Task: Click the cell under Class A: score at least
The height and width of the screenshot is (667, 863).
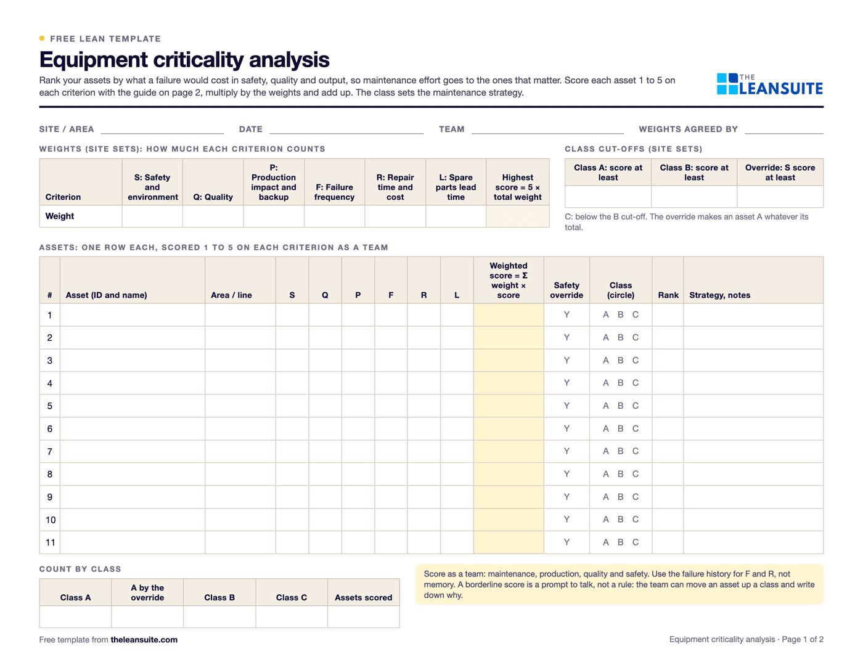Action: (608, 197)
